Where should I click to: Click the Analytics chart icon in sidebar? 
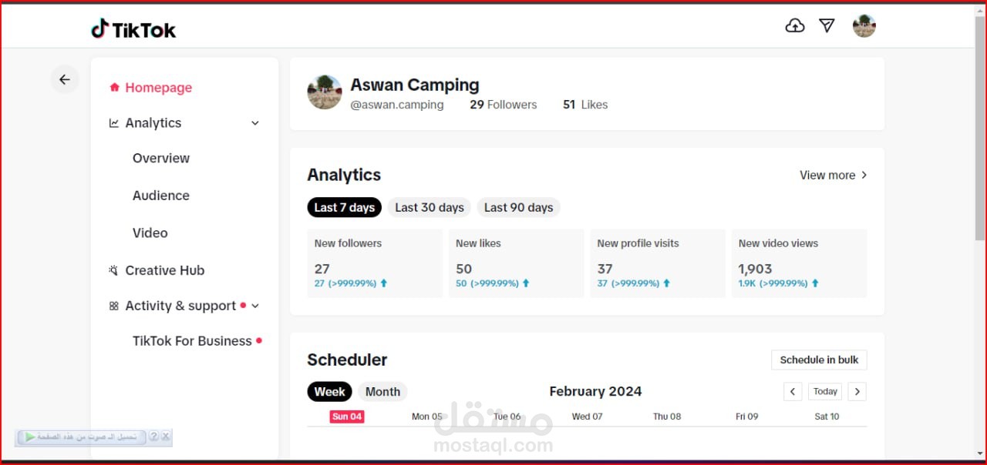(x=114, y=123)
